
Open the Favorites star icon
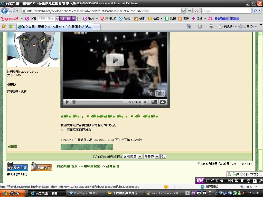4,26
